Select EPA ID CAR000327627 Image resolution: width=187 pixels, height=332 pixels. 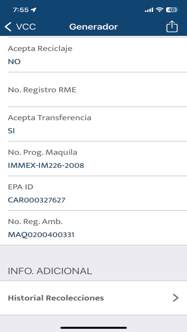37,200
